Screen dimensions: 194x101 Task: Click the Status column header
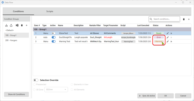pyautogui.click(x=156, y=25)
